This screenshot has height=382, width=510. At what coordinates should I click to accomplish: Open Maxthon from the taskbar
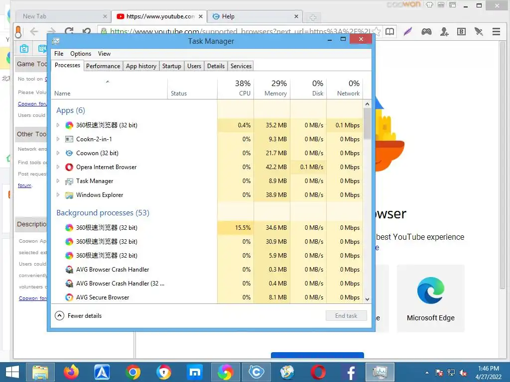195,372
